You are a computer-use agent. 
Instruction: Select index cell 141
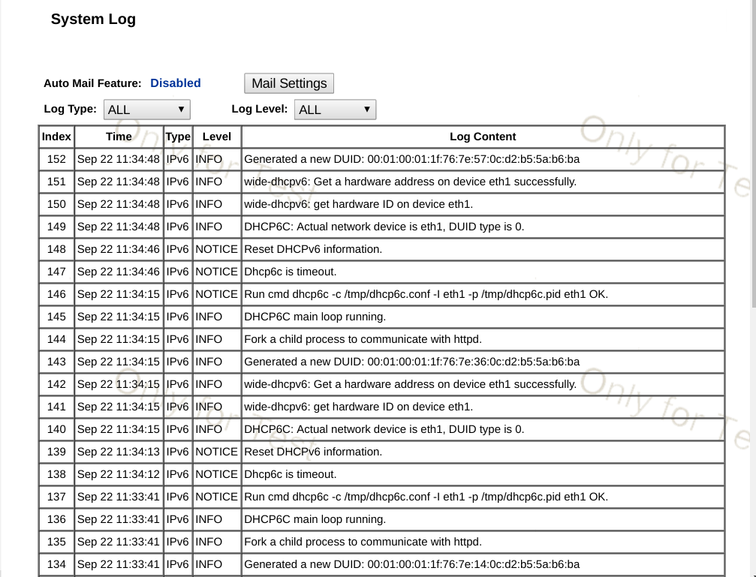click(x=56, y=407)
